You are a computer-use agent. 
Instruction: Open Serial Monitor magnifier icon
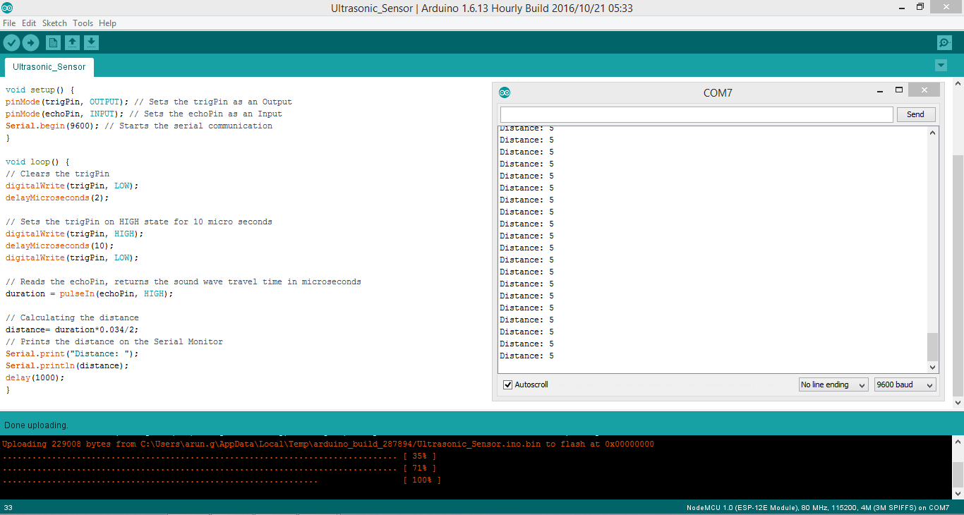[944, 43]
